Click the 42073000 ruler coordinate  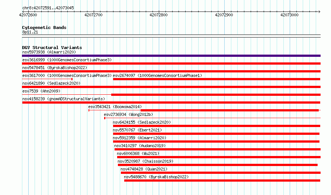(x=289, y=15)
